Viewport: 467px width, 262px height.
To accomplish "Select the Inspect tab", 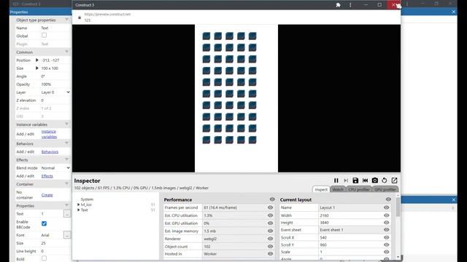I will click(321, 189).
